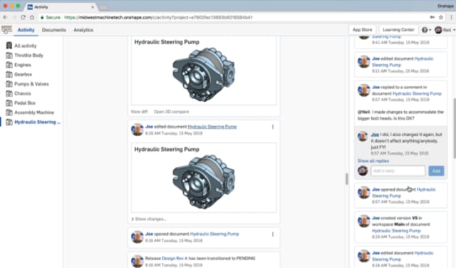Select the Engines project icon

click(x=9, y=65)
